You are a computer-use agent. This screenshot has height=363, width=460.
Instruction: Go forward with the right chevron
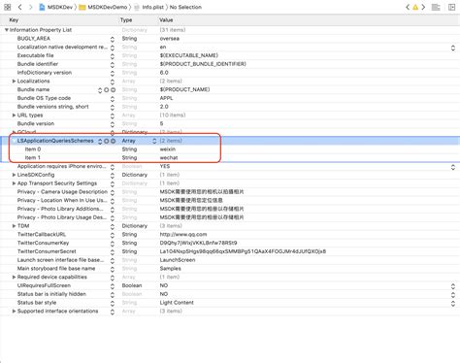pos(31,7)
